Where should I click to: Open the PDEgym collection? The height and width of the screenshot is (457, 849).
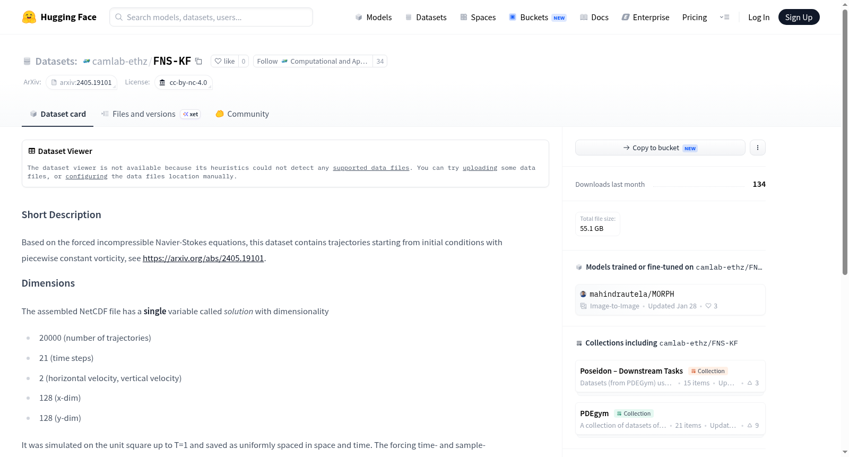coord(670,419)
